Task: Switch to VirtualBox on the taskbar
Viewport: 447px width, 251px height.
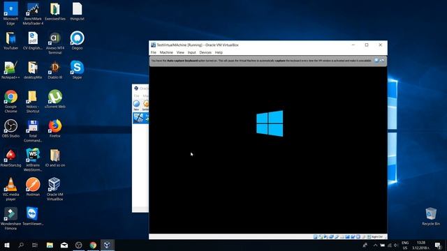Action: click(107, 245)
